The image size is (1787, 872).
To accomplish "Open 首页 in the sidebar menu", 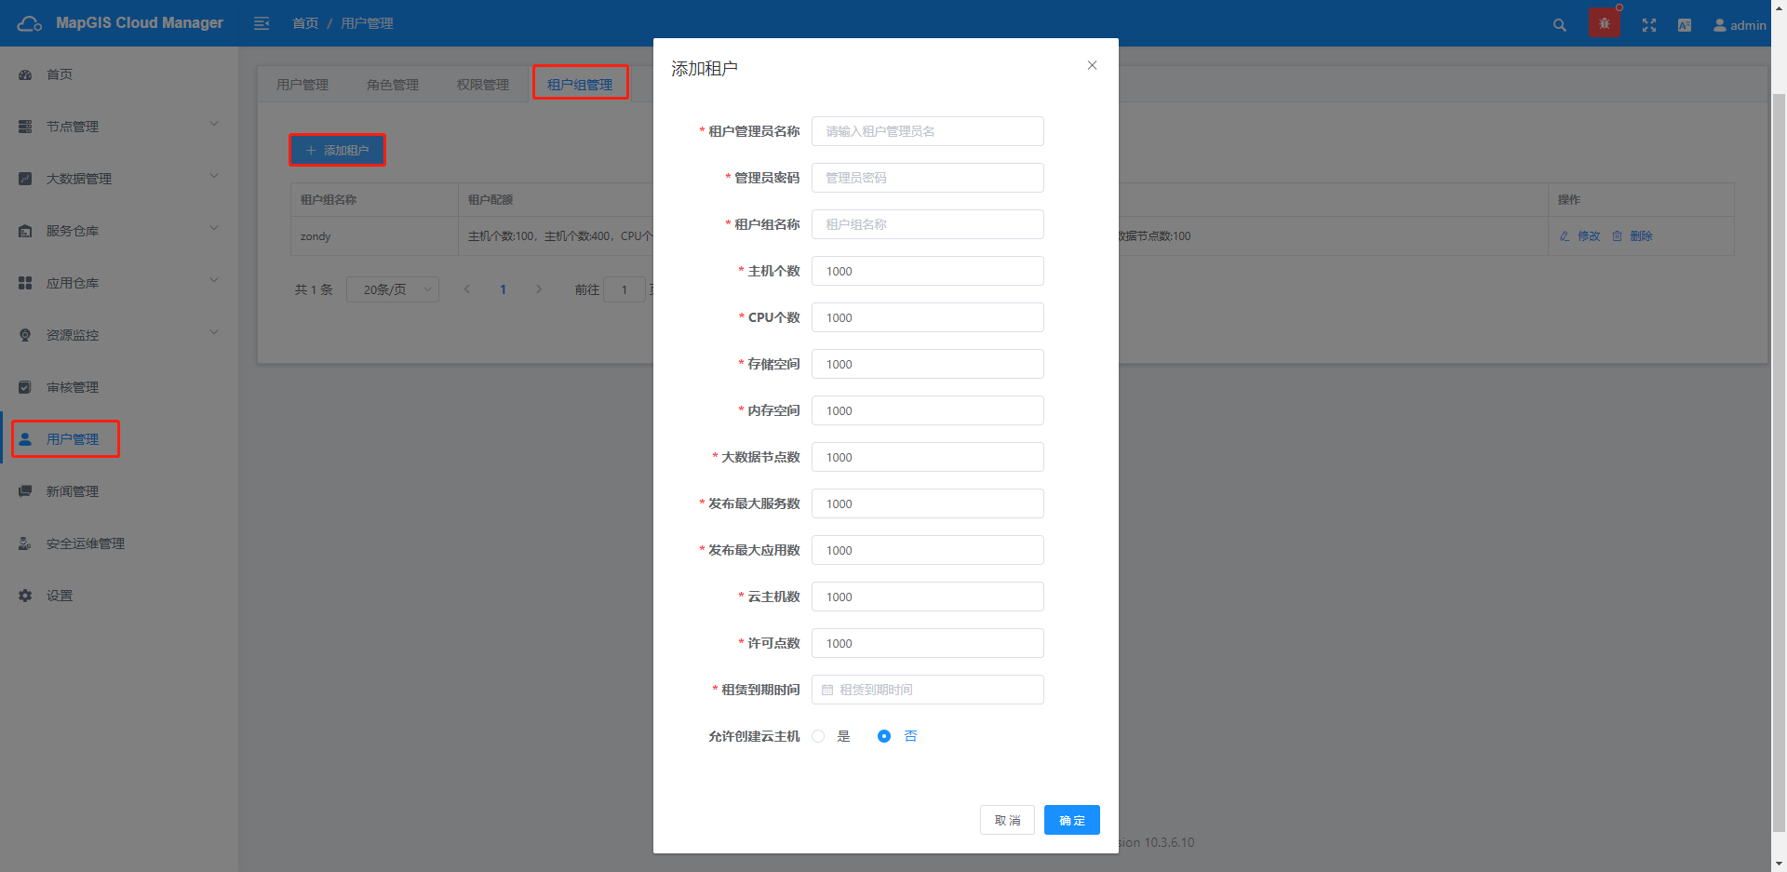I will 60,74.
